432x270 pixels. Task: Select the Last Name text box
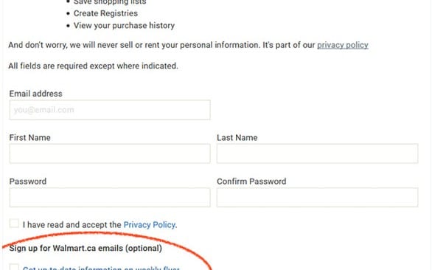point(318,153)
